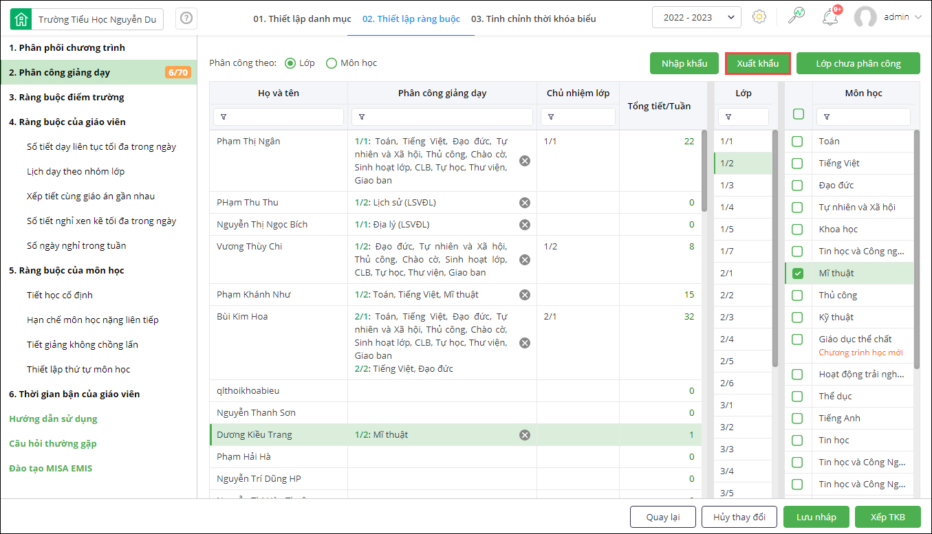Click the filter icon under Họ và tên
The height and width of the screenshot is (534, 932).
[223, 117]
